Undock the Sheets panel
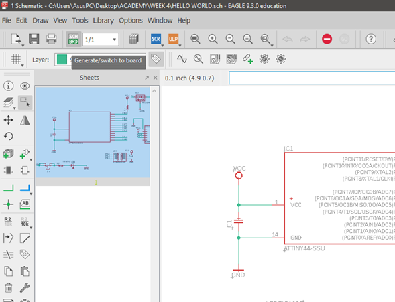This screenshot has height=302, width=395. click(147, 78)
